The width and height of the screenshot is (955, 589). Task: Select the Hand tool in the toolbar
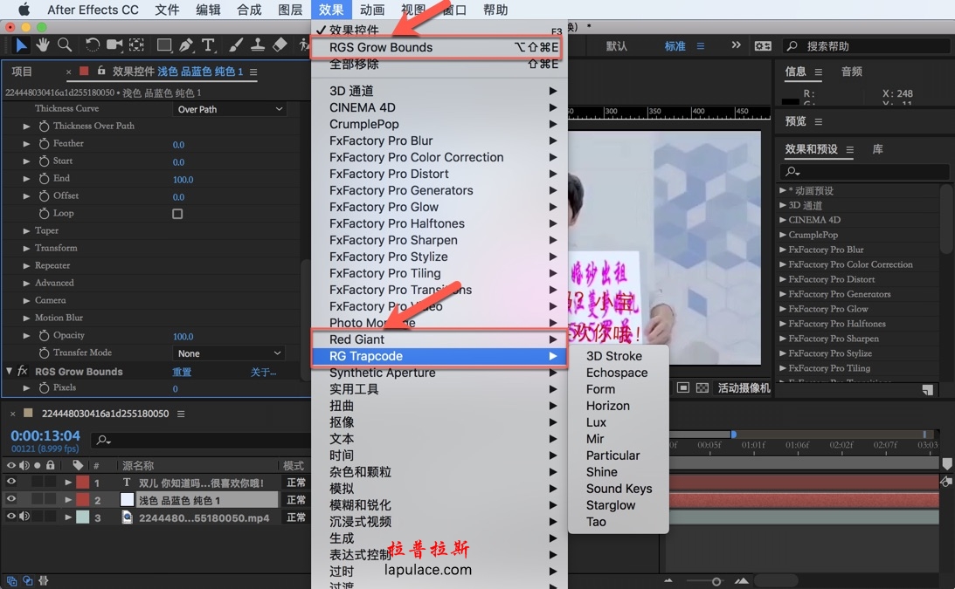(x=43, y=45)
